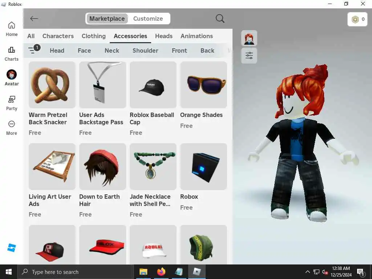This screenshot has width=372, height=279.
Task: Click the Windows search box
Action: [76, 272]
